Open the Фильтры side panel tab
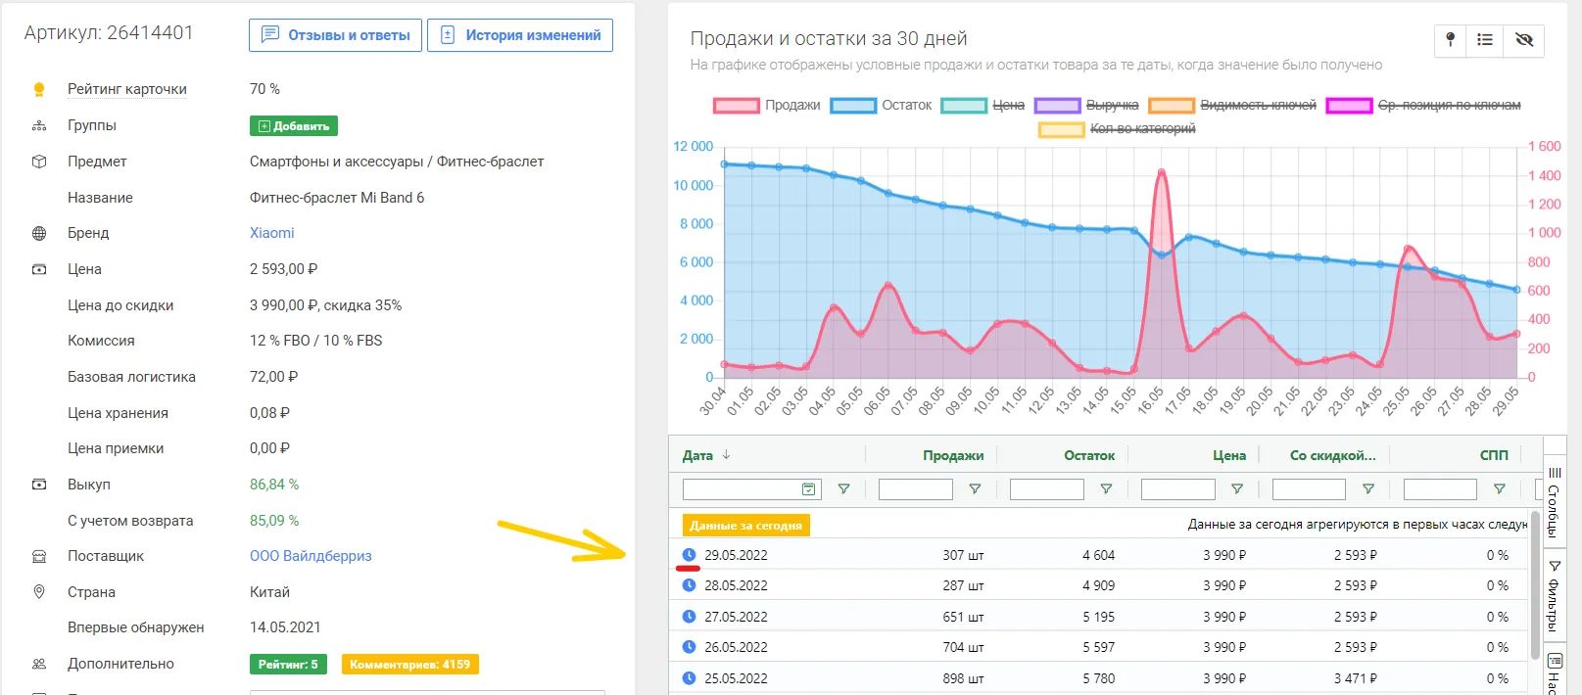Screen dimensions: 1582x695 (1555, 595)
